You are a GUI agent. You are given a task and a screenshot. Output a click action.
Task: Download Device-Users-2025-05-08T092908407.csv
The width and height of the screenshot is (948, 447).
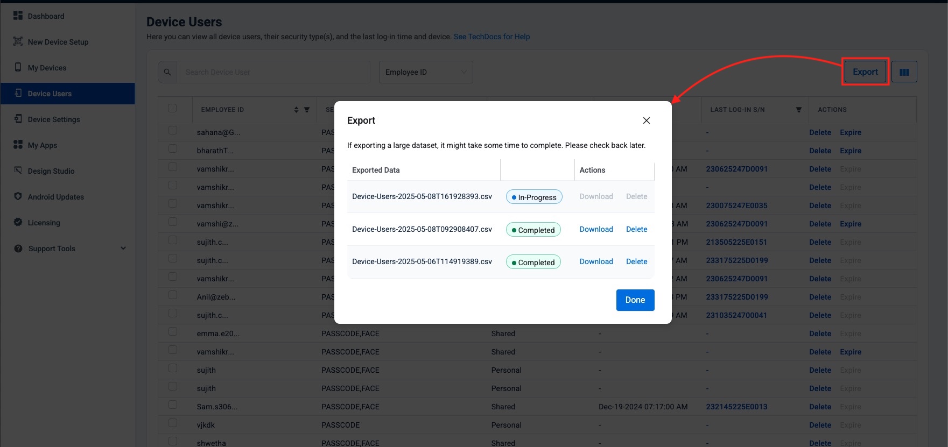(596, 229)
